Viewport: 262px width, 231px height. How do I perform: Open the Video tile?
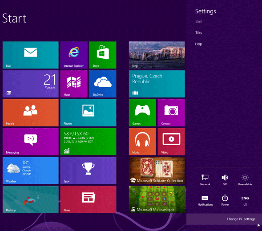[171, 142]
